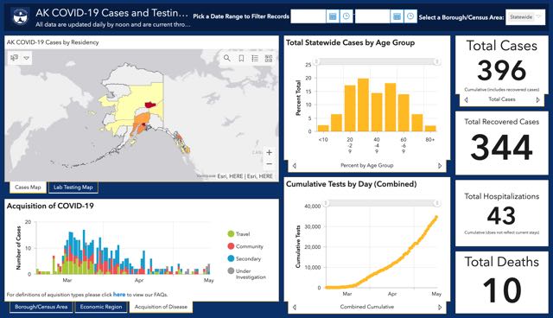Click the first date range input field

308,16
